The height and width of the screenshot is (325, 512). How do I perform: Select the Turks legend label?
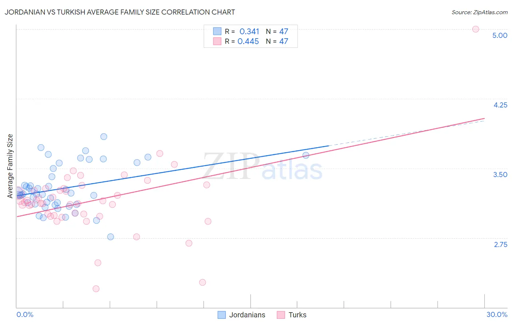tap(298, 315)
